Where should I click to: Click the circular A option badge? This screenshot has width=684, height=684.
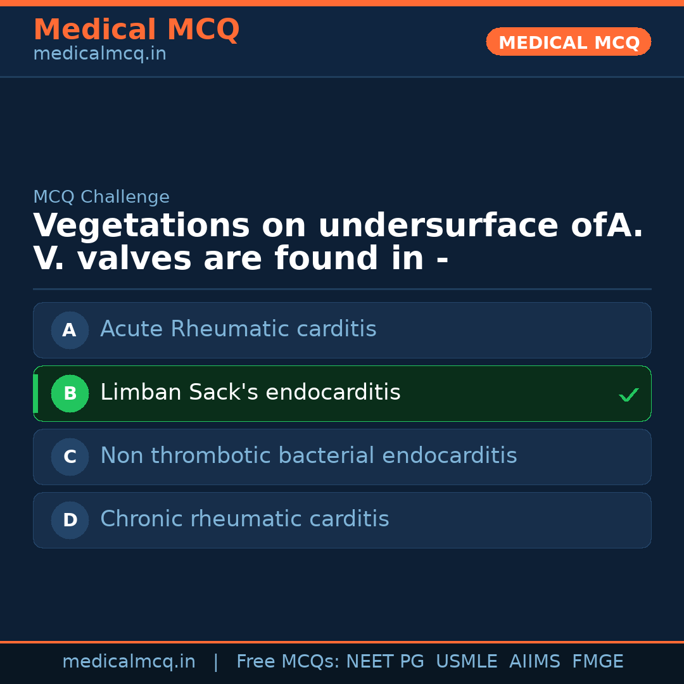pyautogui.click(x=70, y=330)
